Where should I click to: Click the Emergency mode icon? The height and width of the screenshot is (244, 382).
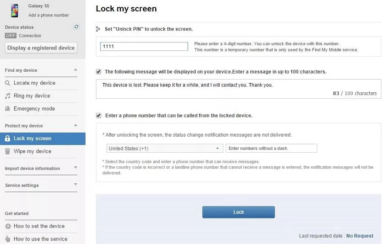pyautogui.click(x=8, y=109)
